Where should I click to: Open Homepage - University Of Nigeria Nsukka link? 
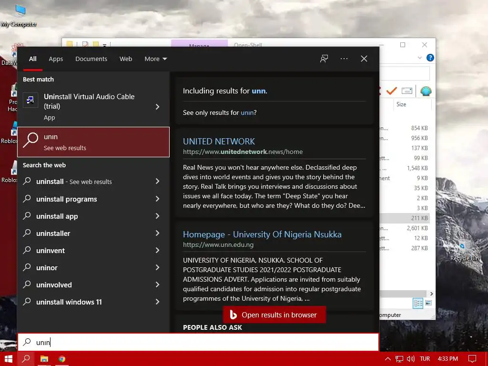coord(262,234)
